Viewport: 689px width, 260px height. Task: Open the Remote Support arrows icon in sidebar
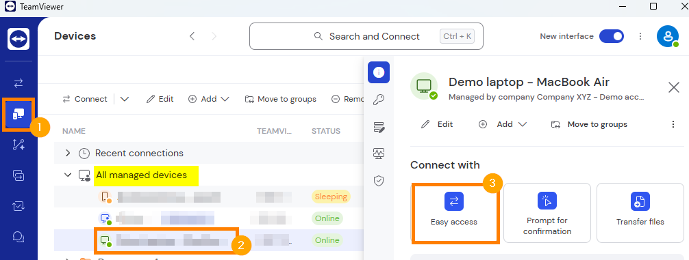pyautogui.click(x=18, y=83)
